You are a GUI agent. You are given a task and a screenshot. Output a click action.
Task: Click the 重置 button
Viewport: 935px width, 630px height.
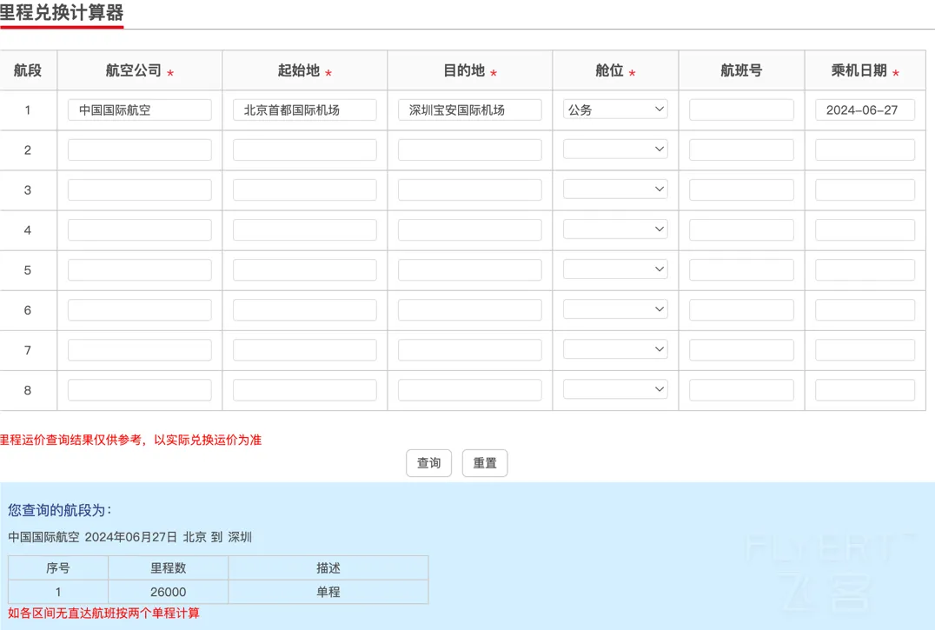coord(485,463)
